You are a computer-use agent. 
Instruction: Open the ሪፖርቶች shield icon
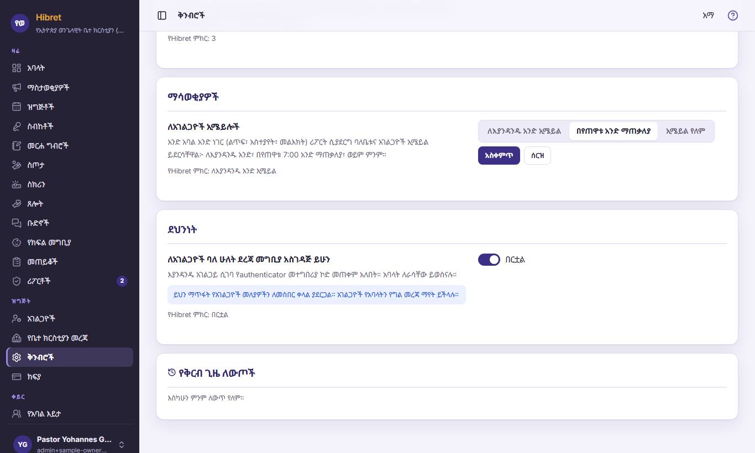(x=17, y=281)
